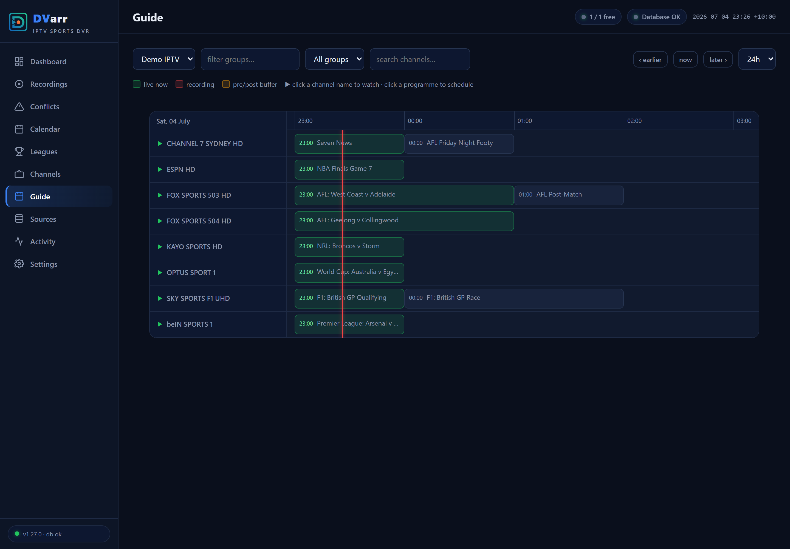The height and width of the screenshot is (549, 790).
Task: Click the Leagues trophy icon
Action: 19,152
